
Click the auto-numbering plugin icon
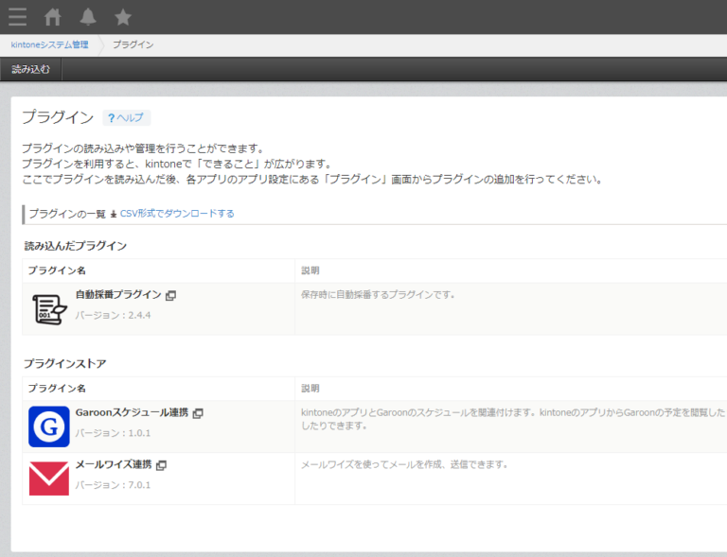pyautogui.click(x=49, y=309)
